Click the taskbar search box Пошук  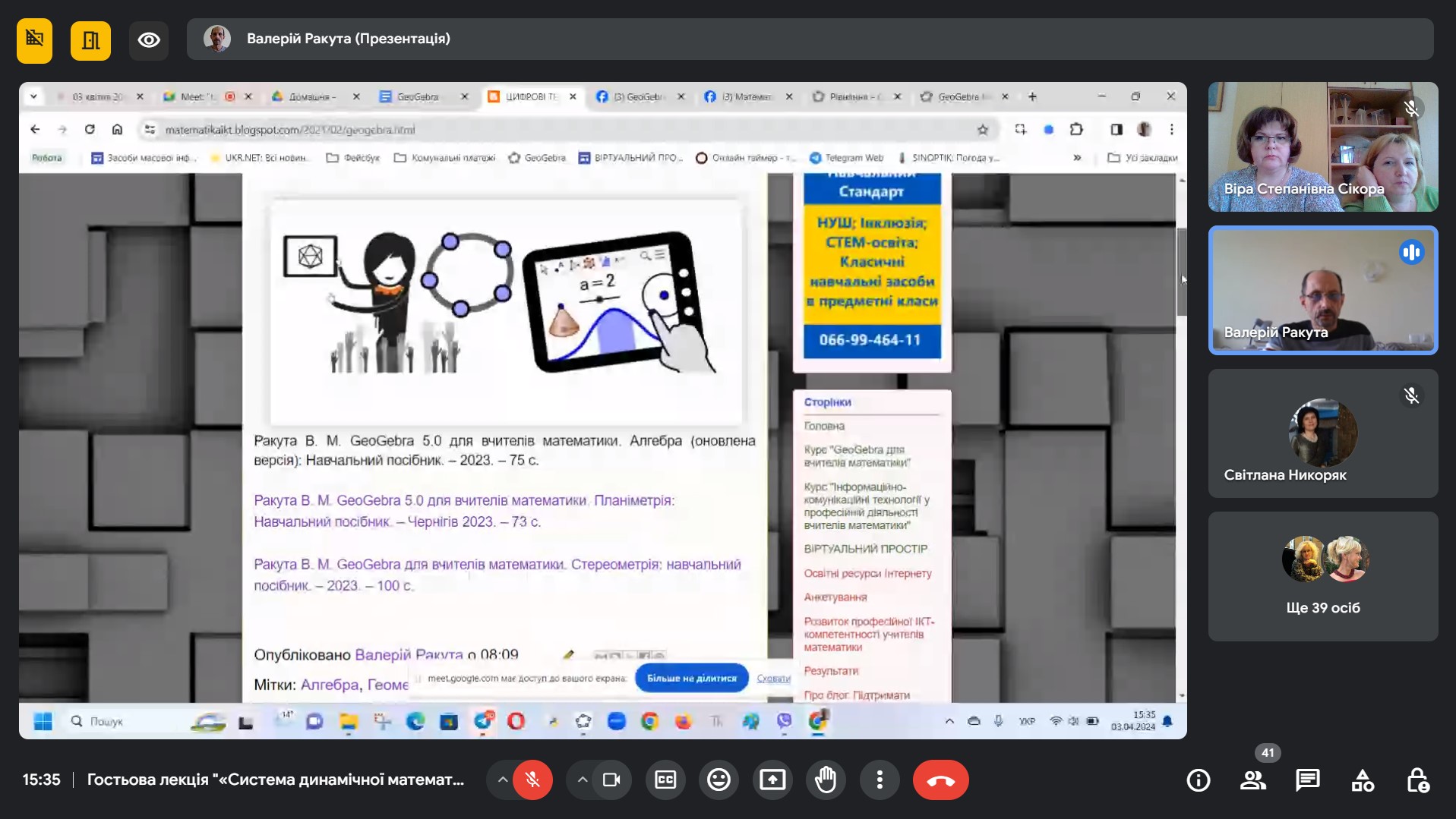pyautogui.click(x=125, y=721)
